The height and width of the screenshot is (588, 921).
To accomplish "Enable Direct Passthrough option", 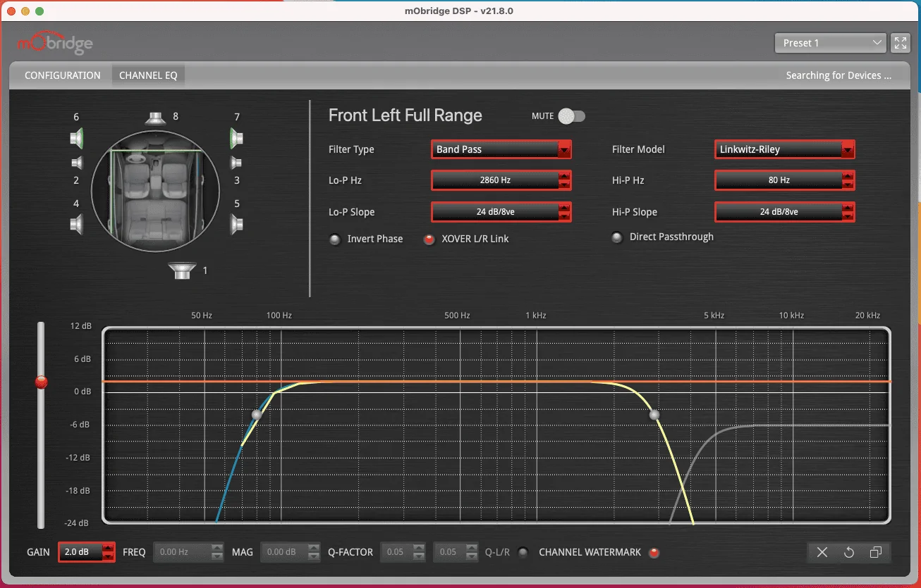I will (x=617, y=237).
